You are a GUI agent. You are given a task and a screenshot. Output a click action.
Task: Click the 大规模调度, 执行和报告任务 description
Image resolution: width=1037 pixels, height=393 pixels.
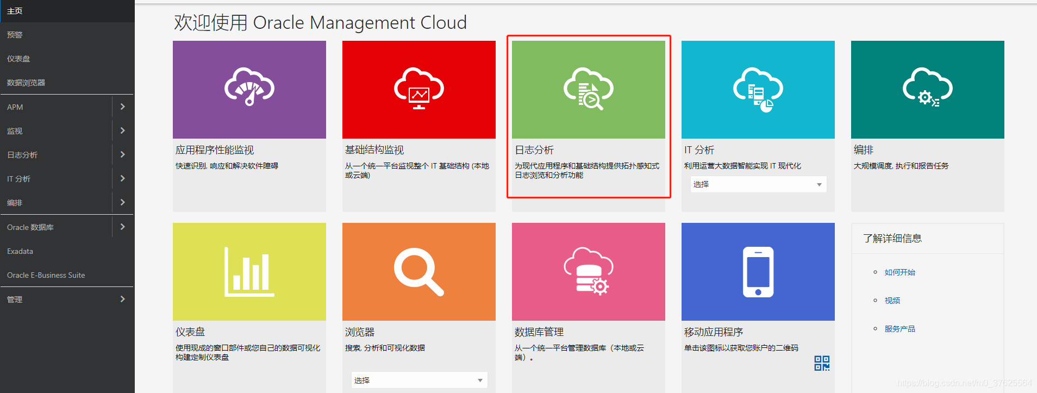[x=901, y=166]
